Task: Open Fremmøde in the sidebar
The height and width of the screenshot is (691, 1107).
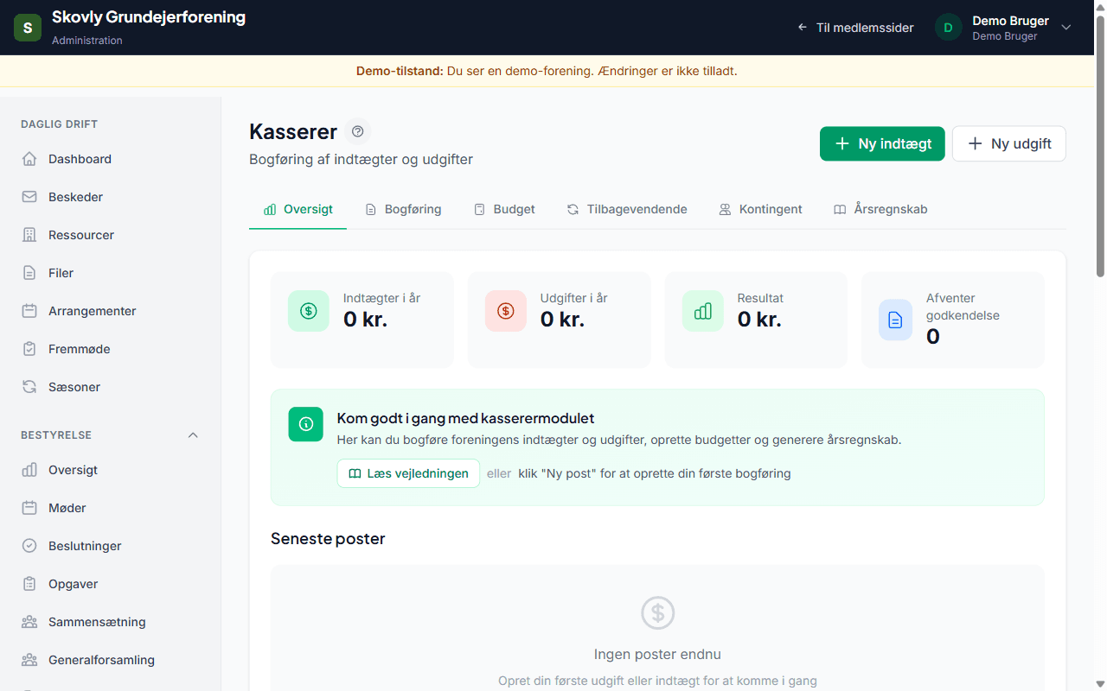Action: [x=111, y=349]
